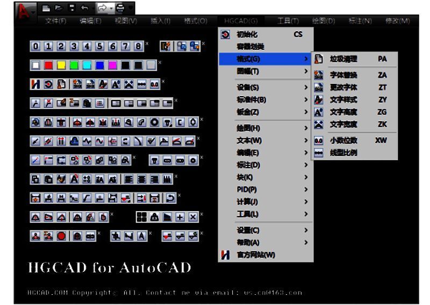The image size is (430, 305).
Task: Expand the 文本(W) submenu
Action: point(266,140)
